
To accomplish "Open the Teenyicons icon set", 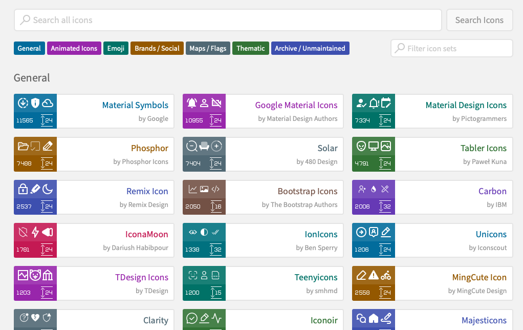I will coord(316,278).
